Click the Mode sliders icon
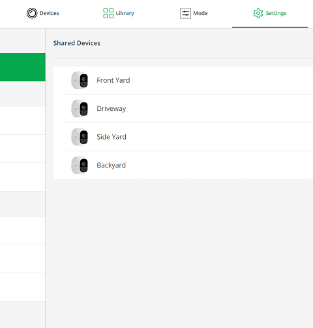 185,13
